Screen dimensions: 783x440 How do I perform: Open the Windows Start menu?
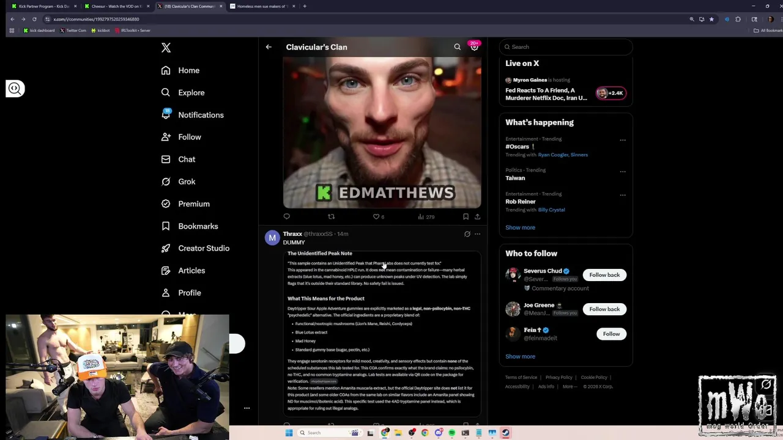289,433
